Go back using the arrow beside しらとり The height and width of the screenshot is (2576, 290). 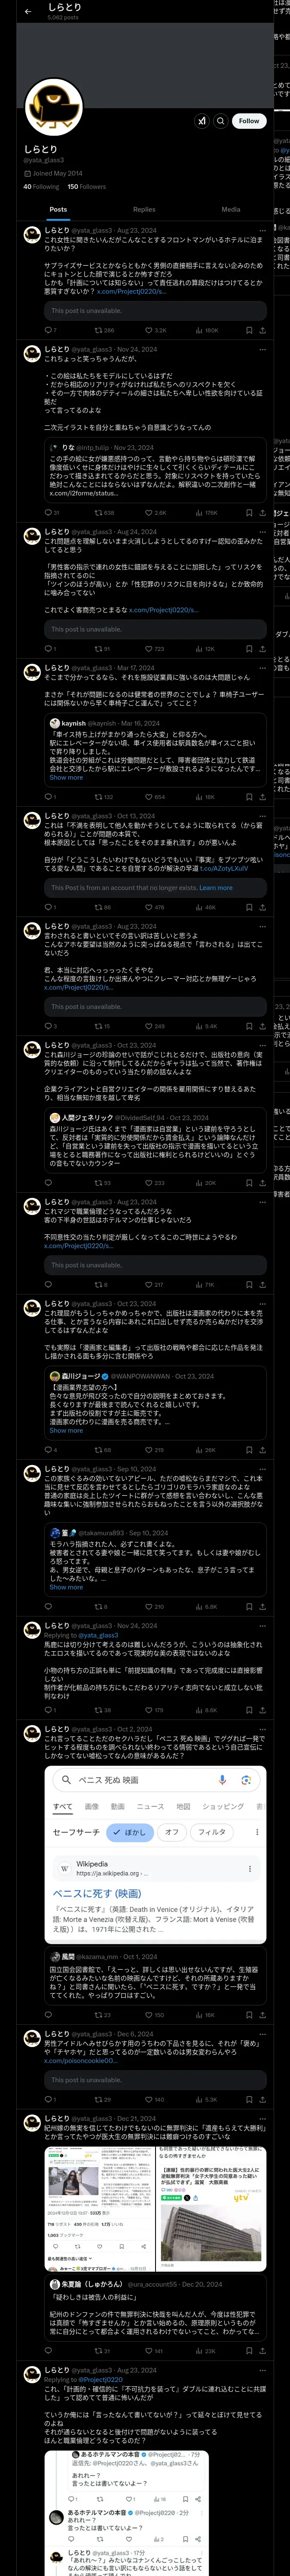[x=28, y=11]
